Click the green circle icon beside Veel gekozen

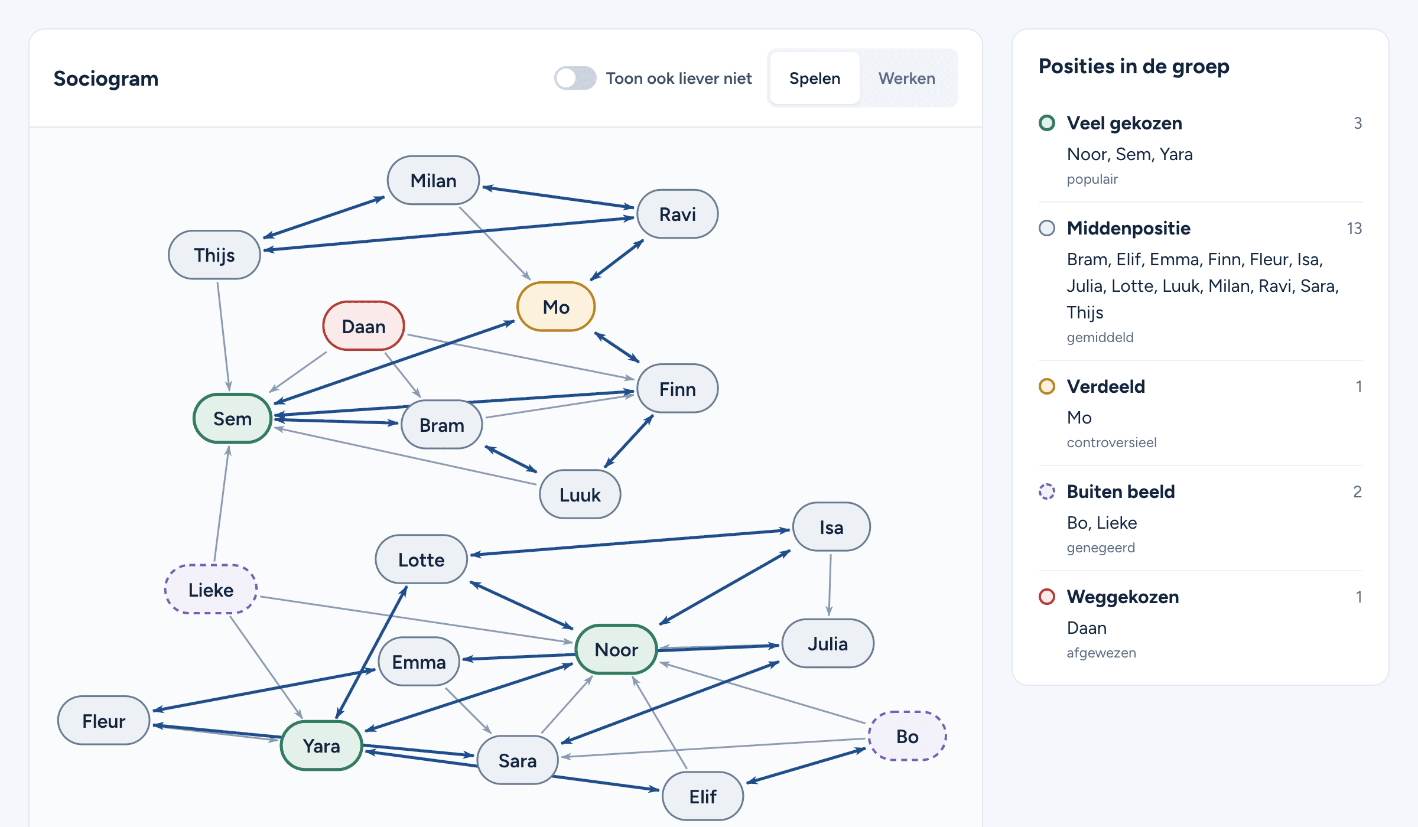(x=1046, y=123)
